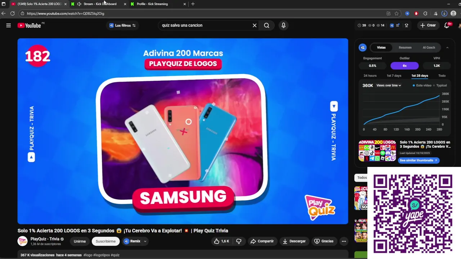Open the notifications bell
This screenshot has height=259, width=461.
tap(447, 26)
